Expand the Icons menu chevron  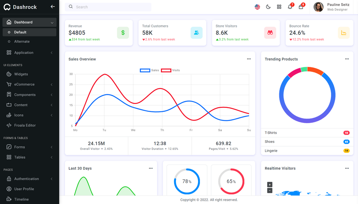[52, 115]
